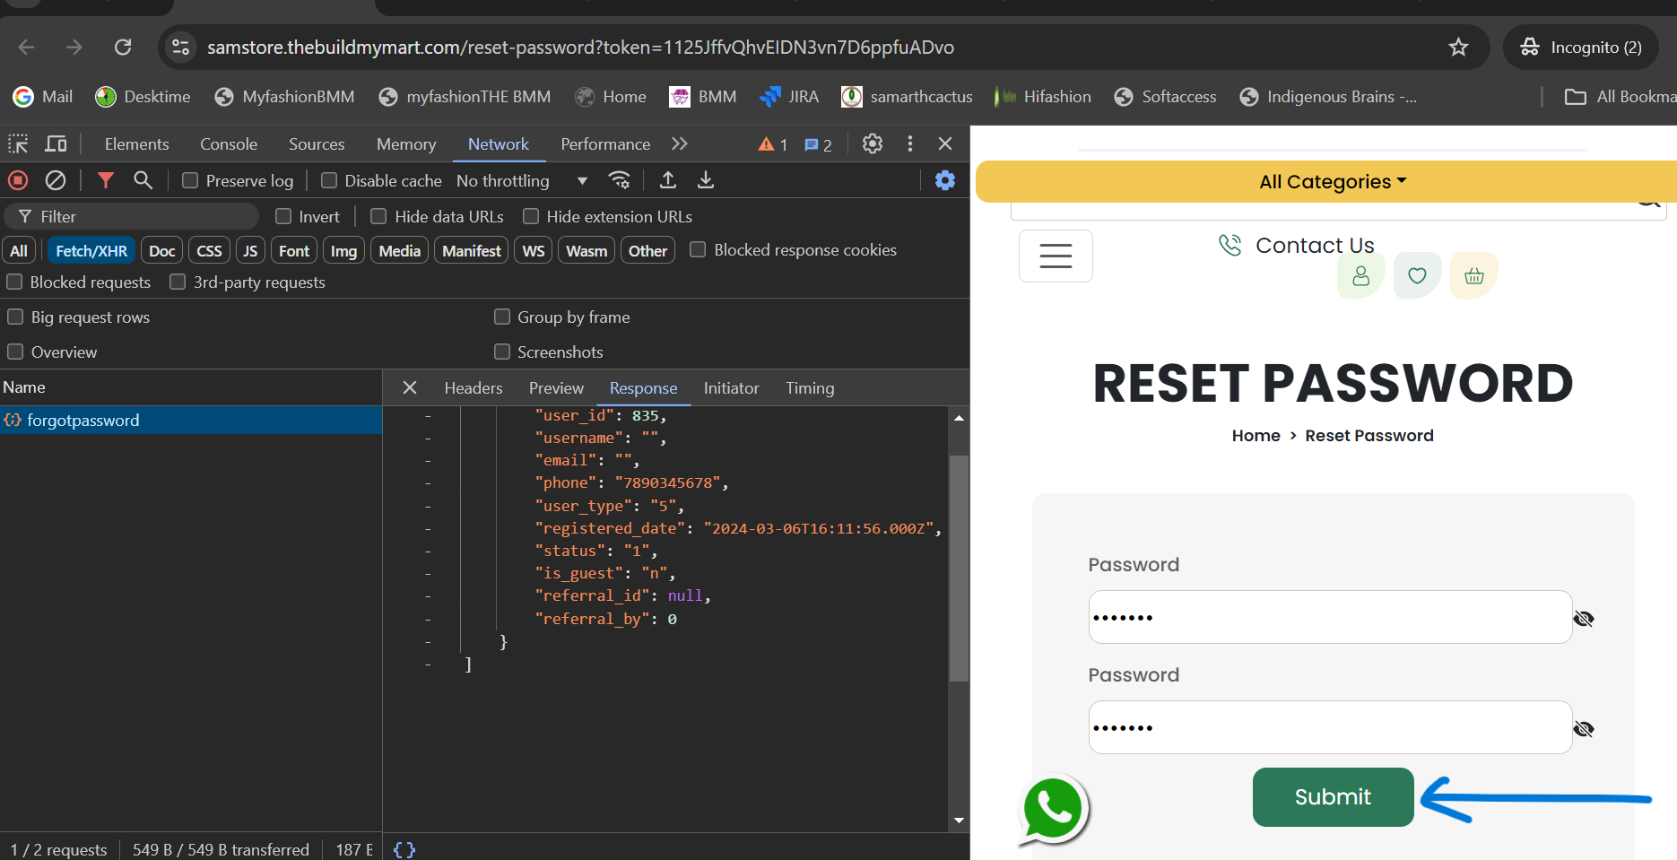Image resolution: width=1677 pixels, height=860 pixels.
Task: Open the No throttling dropdown
Action: (x=522, y=180)
